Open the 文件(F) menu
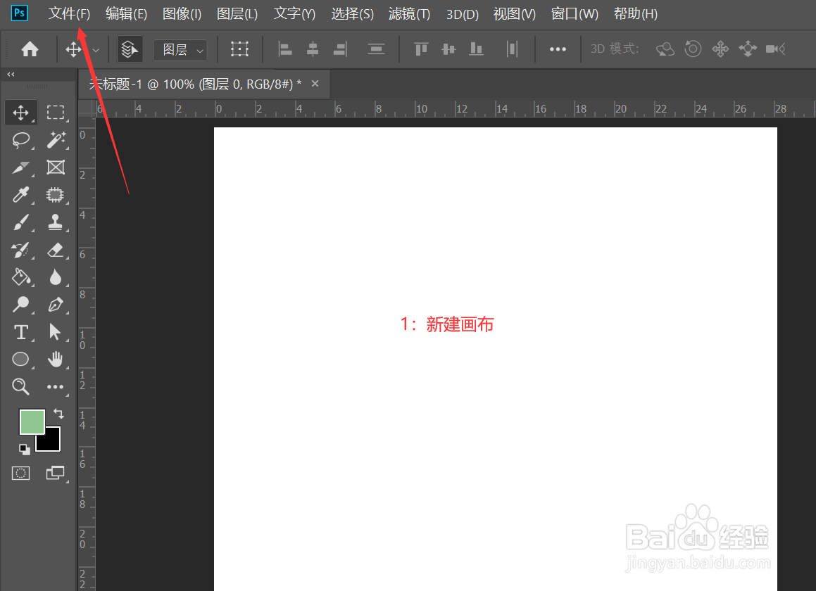 (69, 13)
